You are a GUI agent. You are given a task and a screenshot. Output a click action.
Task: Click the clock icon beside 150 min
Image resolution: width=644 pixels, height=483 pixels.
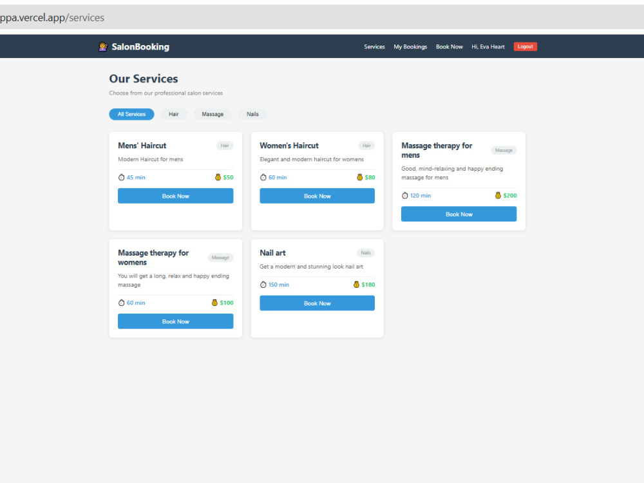tap(263, 285)
